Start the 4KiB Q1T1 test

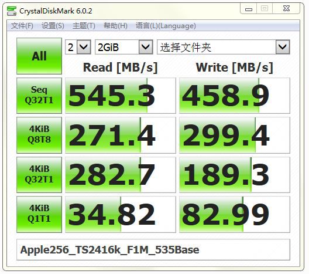coord(39,214)
